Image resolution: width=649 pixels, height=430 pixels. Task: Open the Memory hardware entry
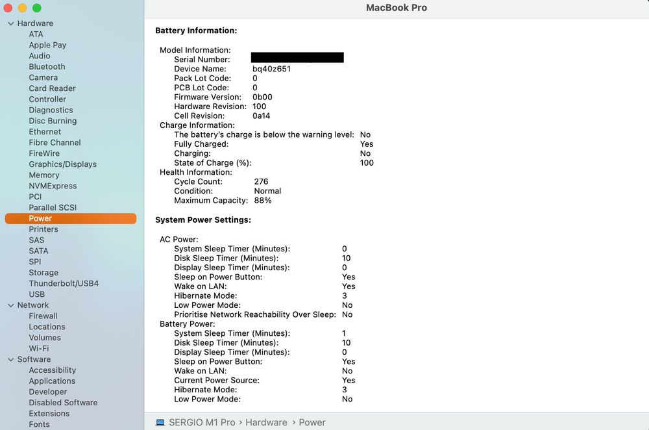[x=44, y=175]
